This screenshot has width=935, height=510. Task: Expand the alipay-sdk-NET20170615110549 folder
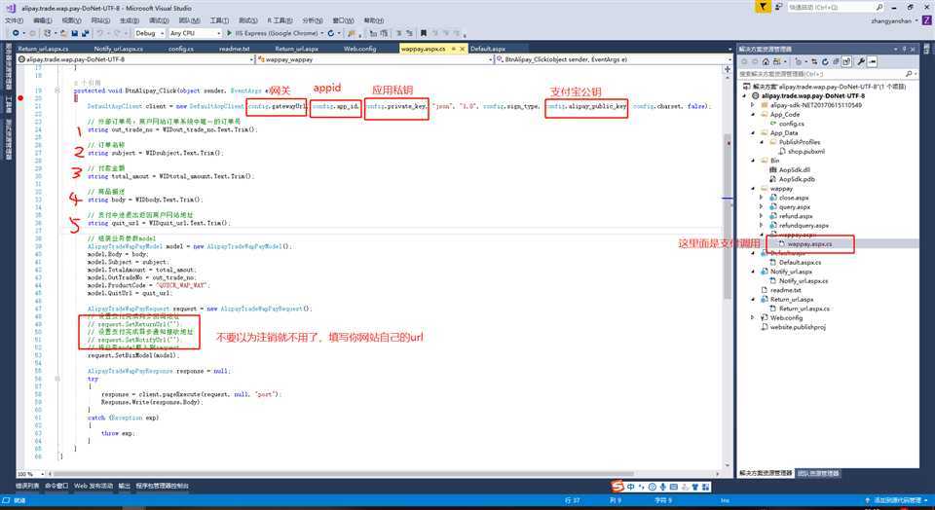point(753,105)
